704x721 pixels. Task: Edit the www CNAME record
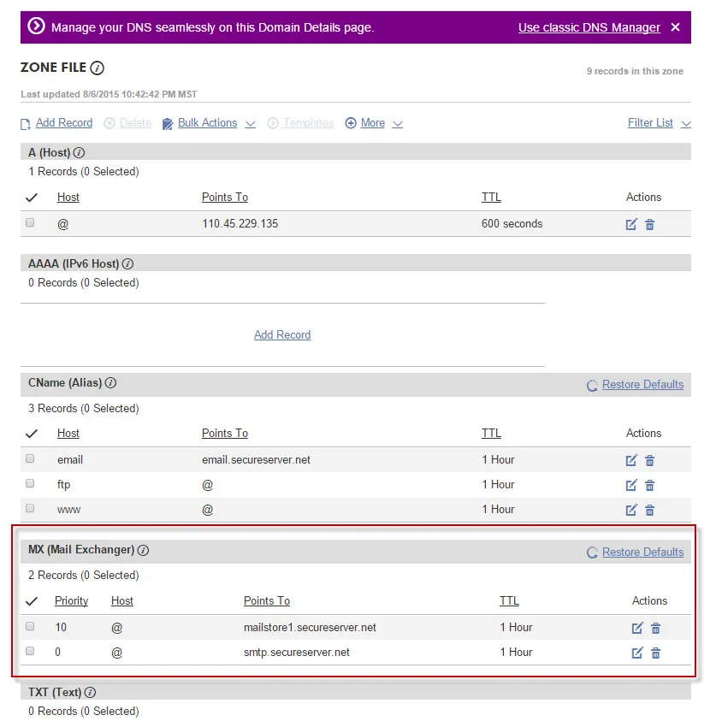pos(631,510)
